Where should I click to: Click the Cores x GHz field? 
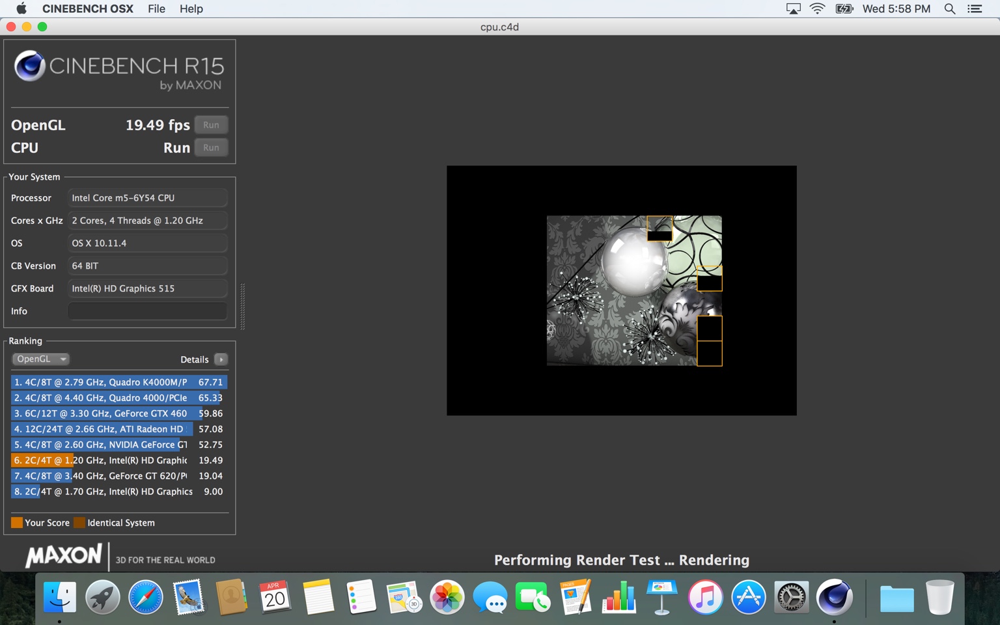click(x=148, y=221)
